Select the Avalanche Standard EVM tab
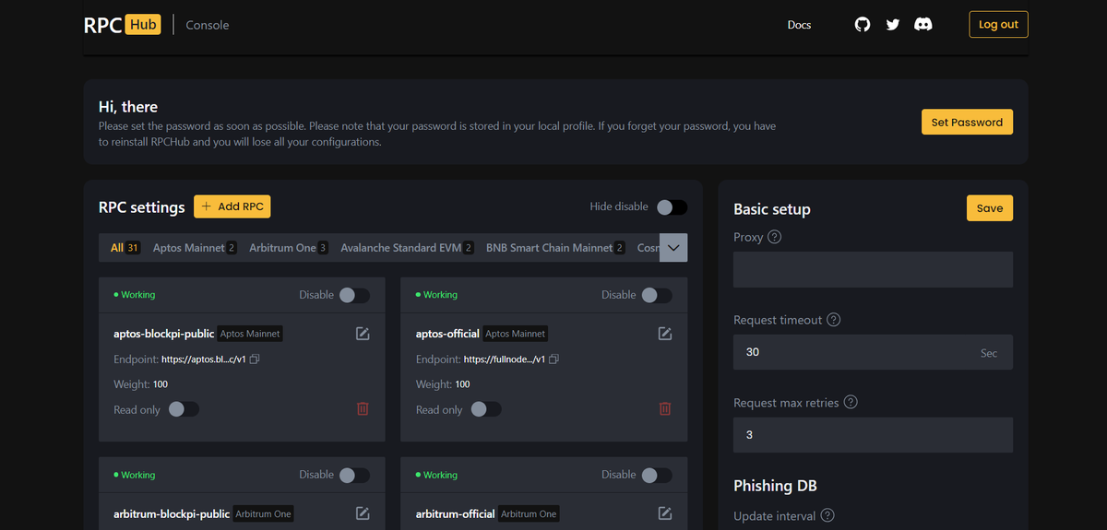This screenshot has height=530, width=1107. [x=408, y=248]
